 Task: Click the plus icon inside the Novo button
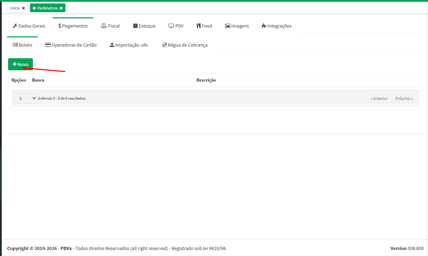click(x=14, y=64)
